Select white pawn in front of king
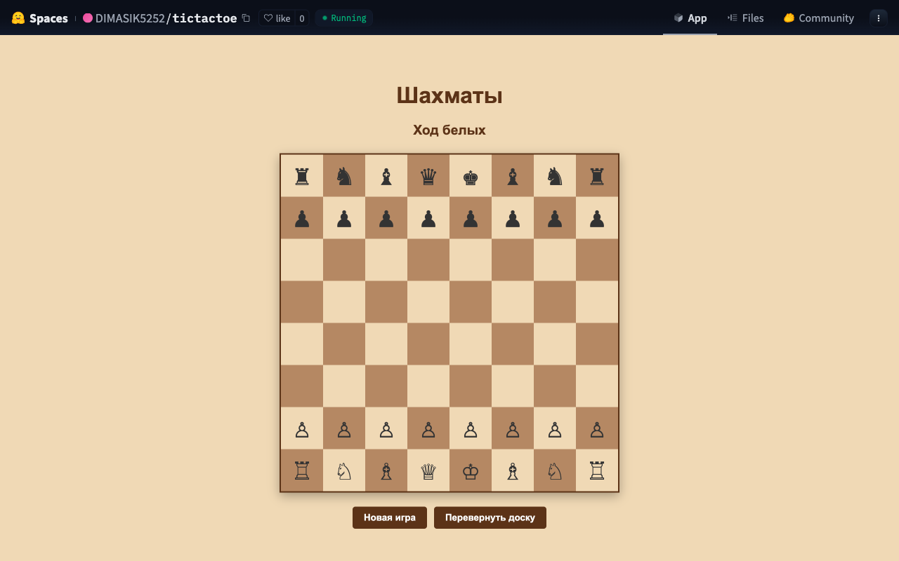This screenshot has height=561, width=899. 471,428
